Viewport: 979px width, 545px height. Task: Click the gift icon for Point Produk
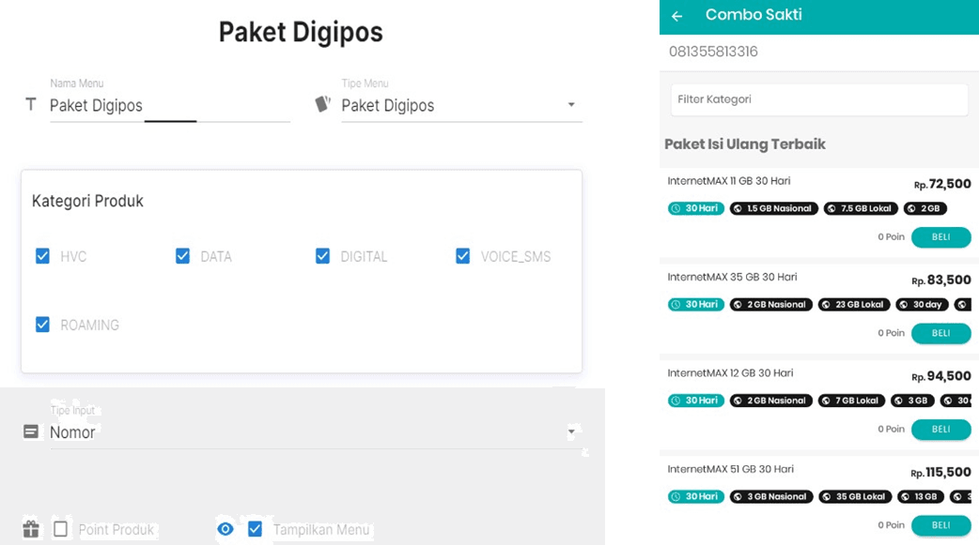pos(31,529)
